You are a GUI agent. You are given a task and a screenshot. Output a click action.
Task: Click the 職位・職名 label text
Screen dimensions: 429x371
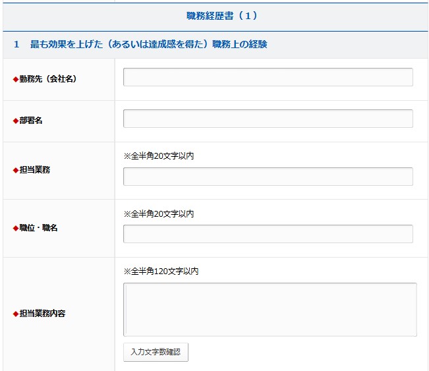38,228
